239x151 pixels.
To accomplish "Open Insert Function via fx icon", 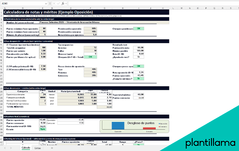I will click(63, 3).
